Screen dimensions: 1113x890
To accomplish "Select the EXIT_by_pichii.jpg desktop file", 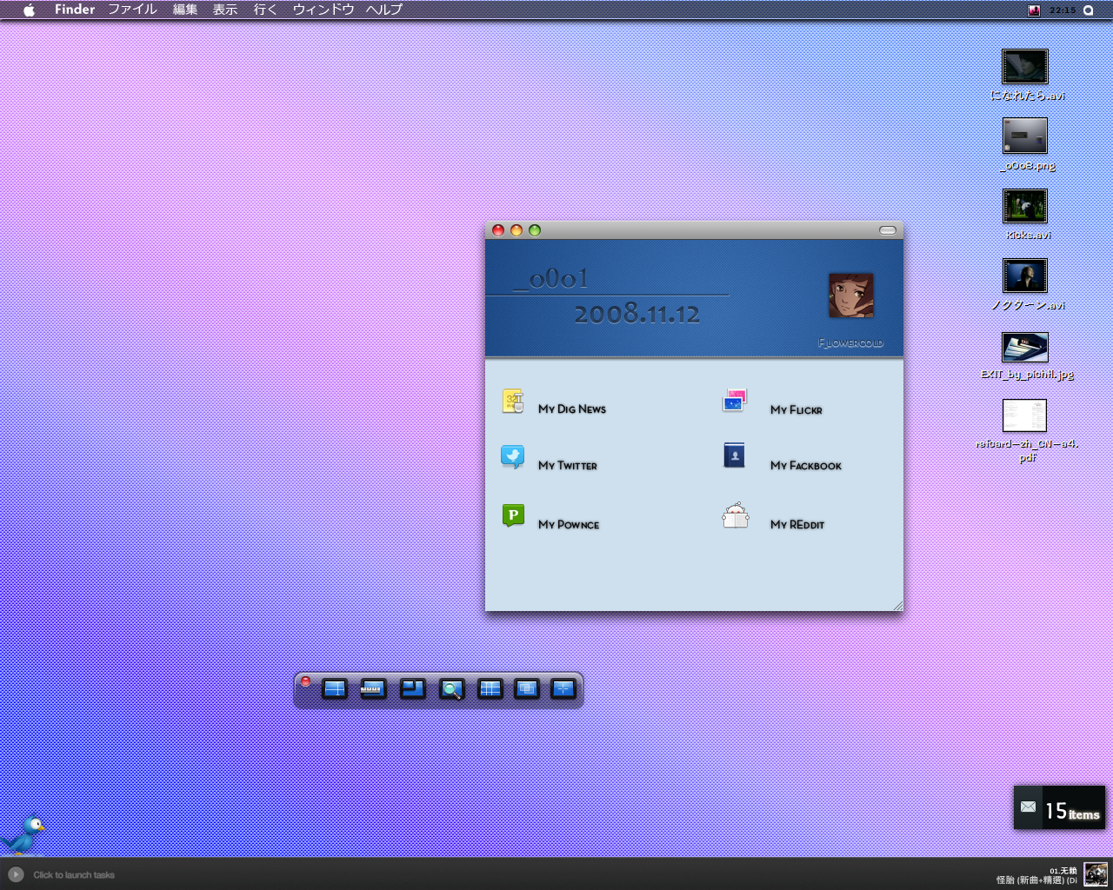I will click(1026, 355).
